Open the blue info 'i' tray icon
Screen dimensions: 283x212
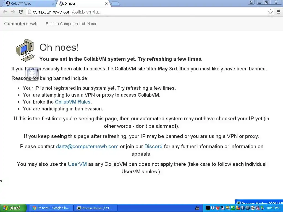tap(243, 208)
